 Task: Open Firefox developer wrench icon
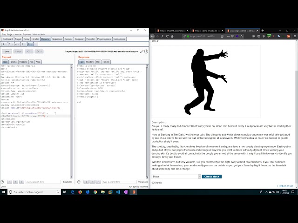(163, 36)
